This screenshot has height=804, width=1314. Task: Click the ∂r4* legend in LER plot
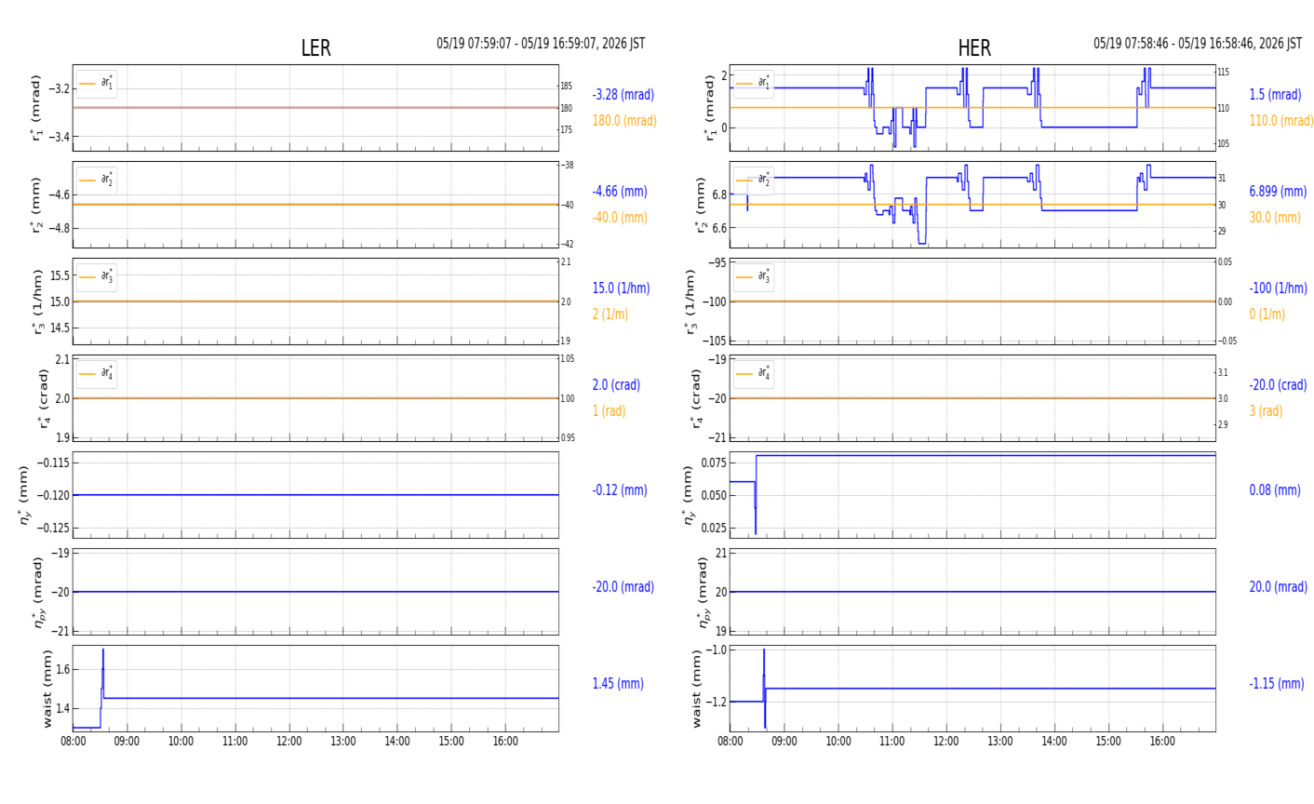click(97, 374)
